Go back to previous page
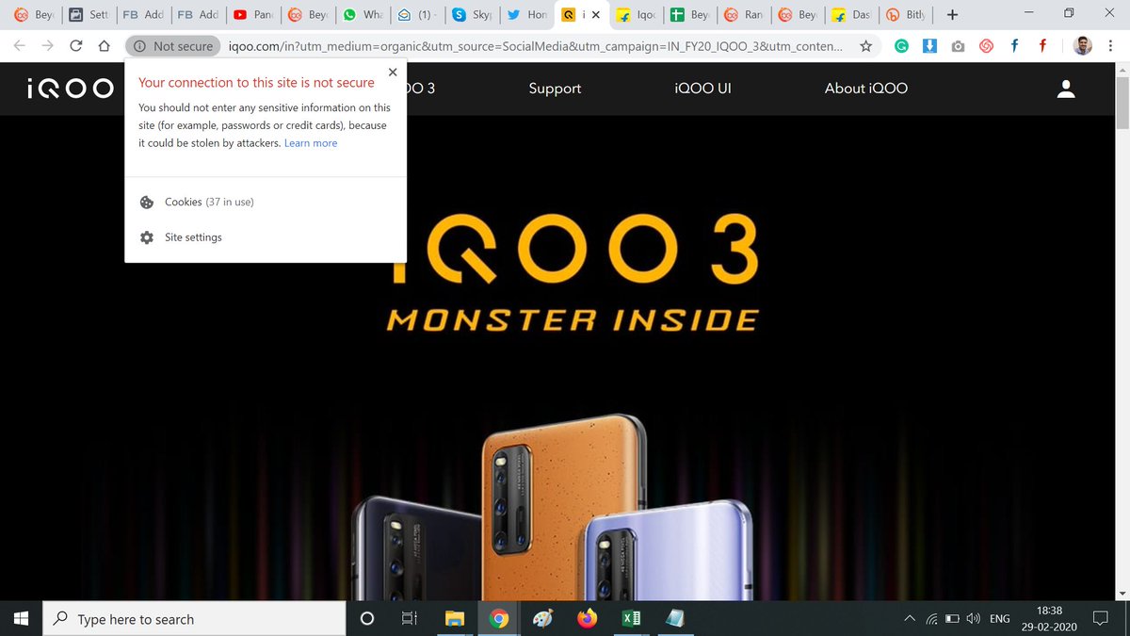 [x=20, y=45]
